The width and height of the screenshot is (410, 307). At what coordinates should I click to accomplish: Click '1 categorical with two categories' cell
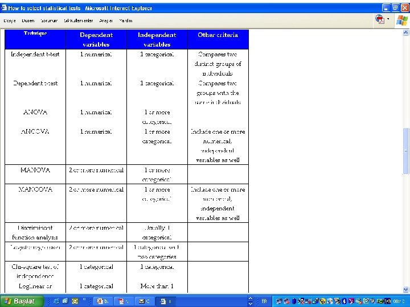(x=157, y=251)
